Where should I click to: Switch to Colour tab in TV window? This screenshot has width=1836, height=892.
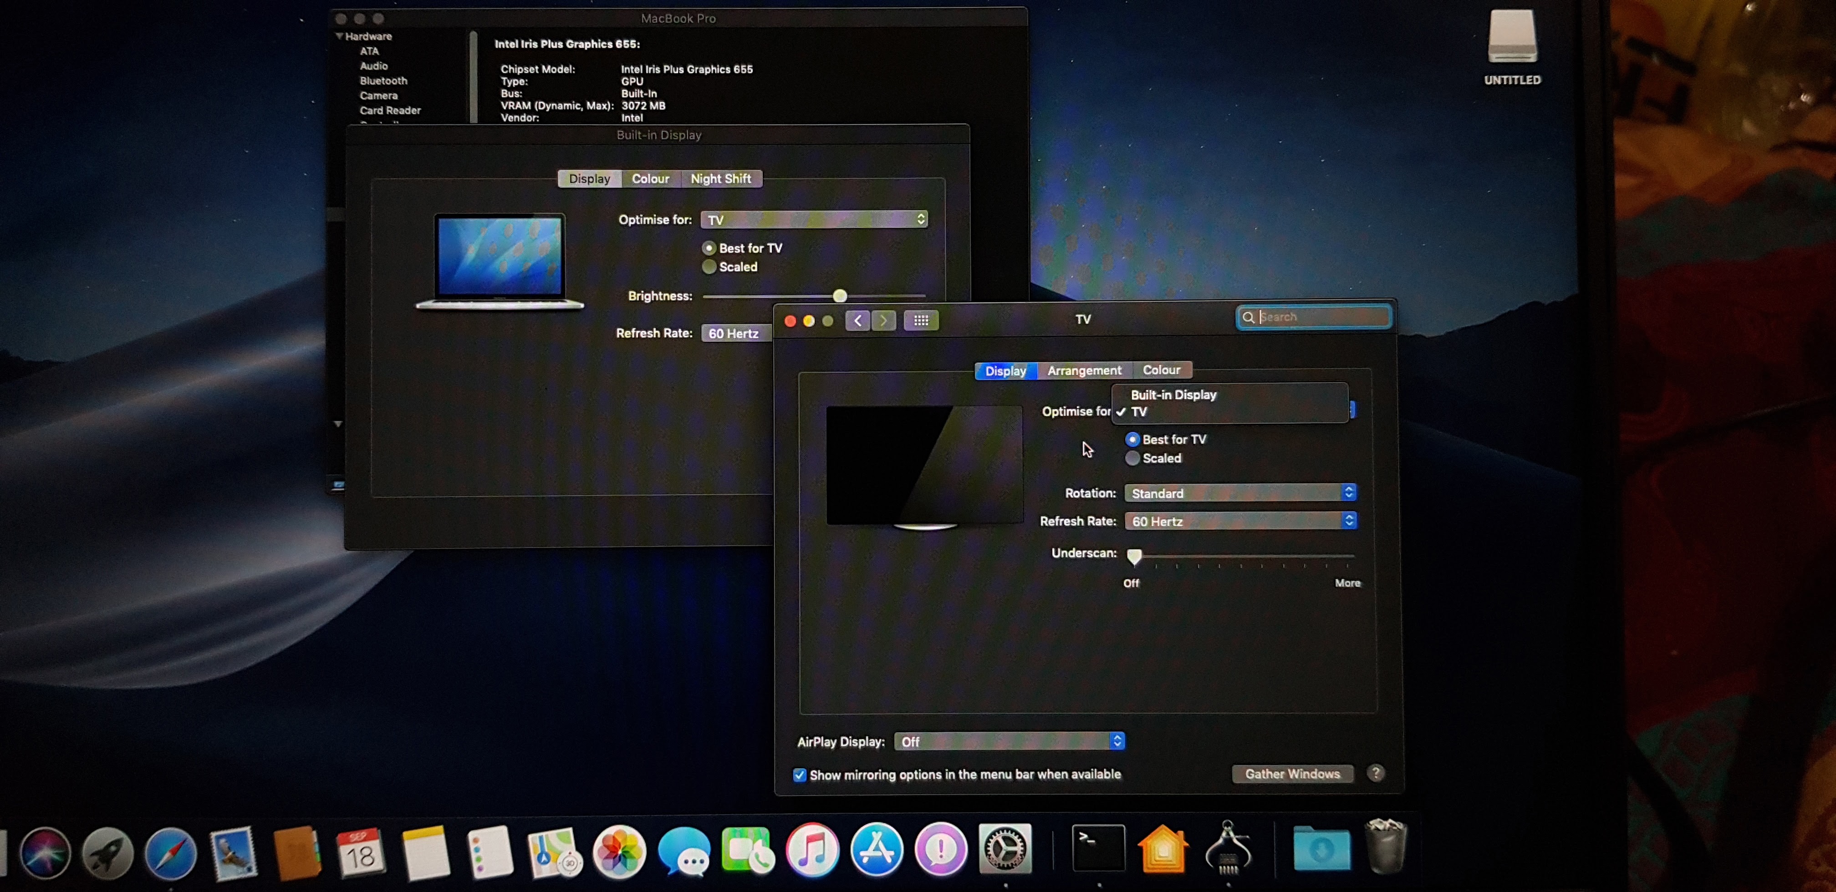click(x=1162, y=370)
